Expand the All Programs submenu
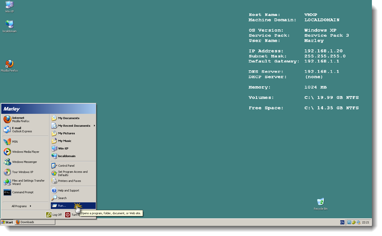The width and height of the screenshot is (382, 236). click(x=19, y=206)
